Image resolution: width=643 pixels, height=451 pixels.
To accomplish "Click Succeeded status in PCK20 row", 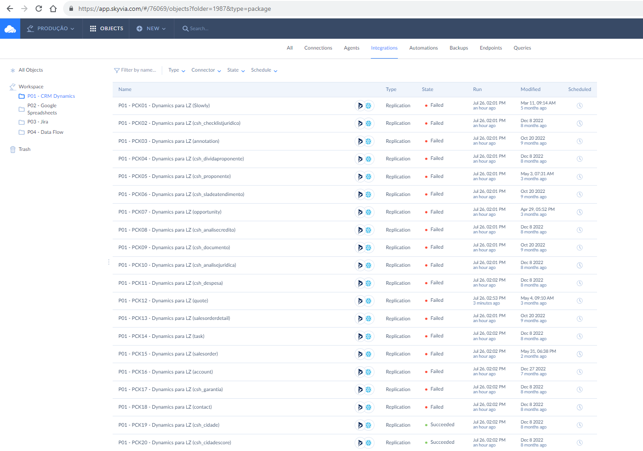I will (442, 442).
